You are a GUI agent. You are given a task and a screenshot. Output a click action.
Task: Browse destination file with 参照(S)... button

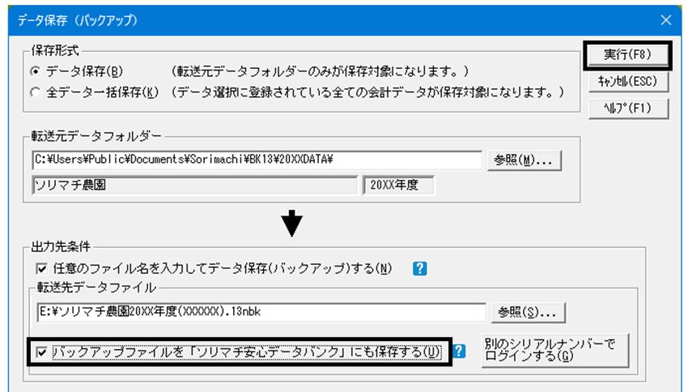pyautogui.click(x=528, y=313)
